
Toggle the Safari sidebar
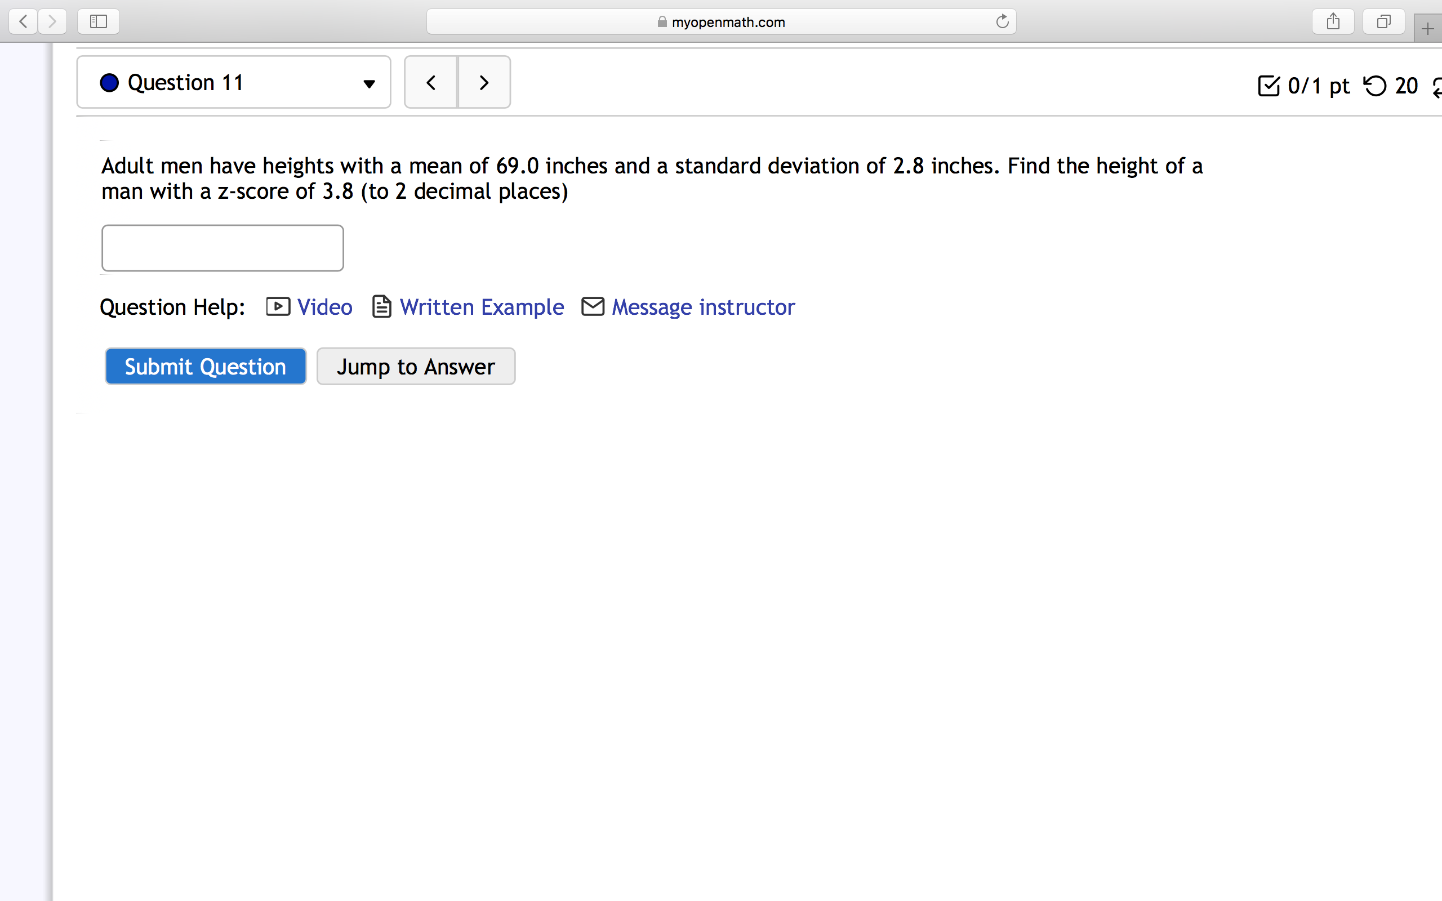[x=97, y=21]
